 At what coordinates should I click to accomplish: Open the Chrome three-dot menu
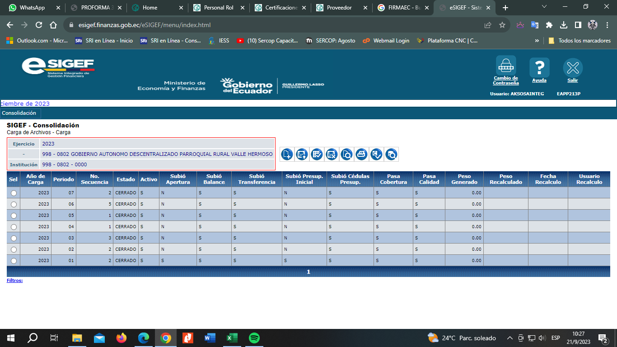click(x=607, y=25)
